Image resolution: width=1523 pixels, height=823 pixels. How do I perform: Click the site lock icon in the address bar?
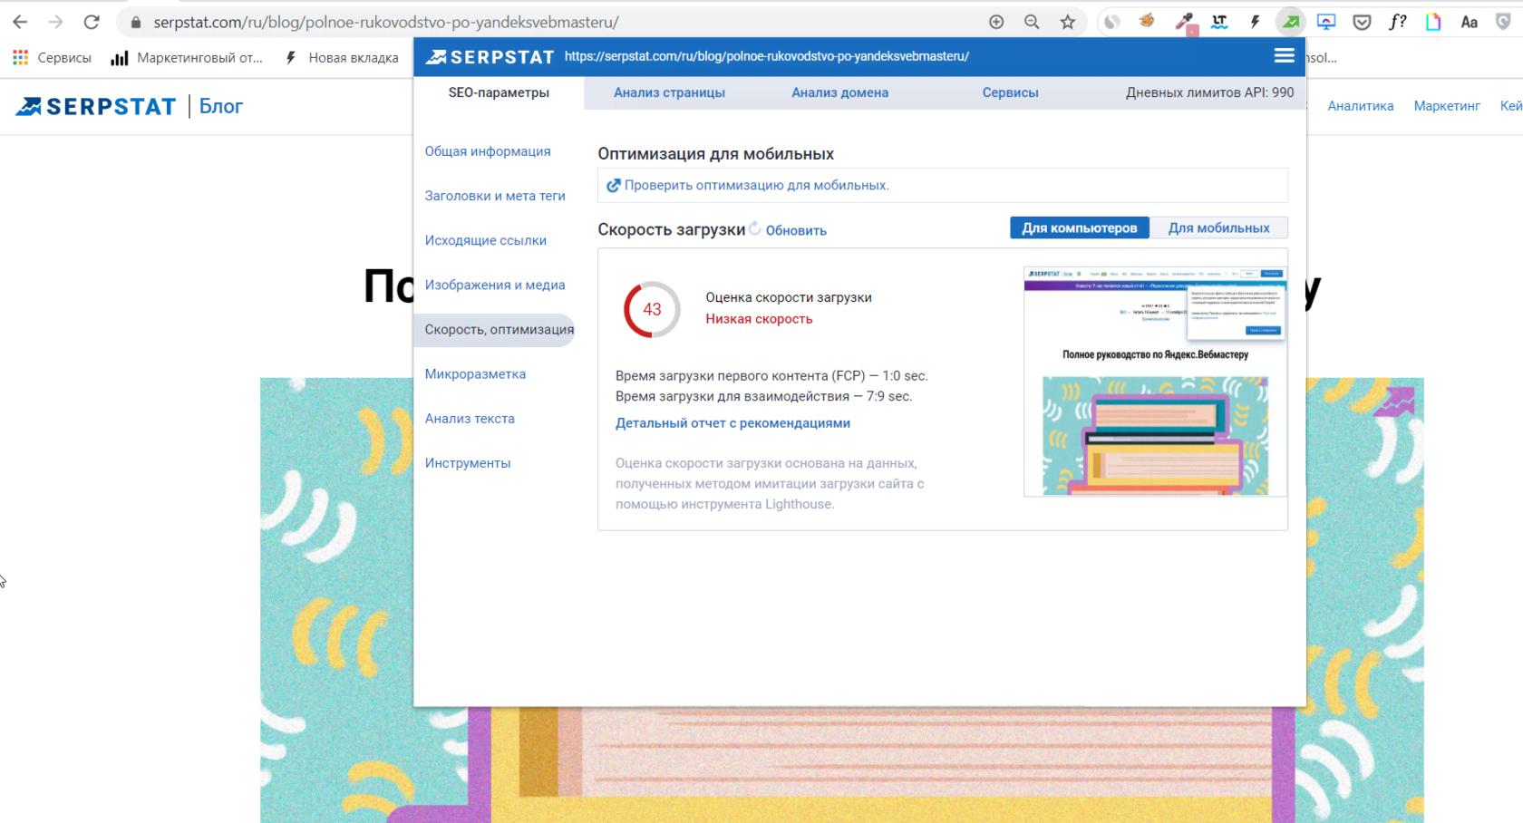click(x=136, y=22)
